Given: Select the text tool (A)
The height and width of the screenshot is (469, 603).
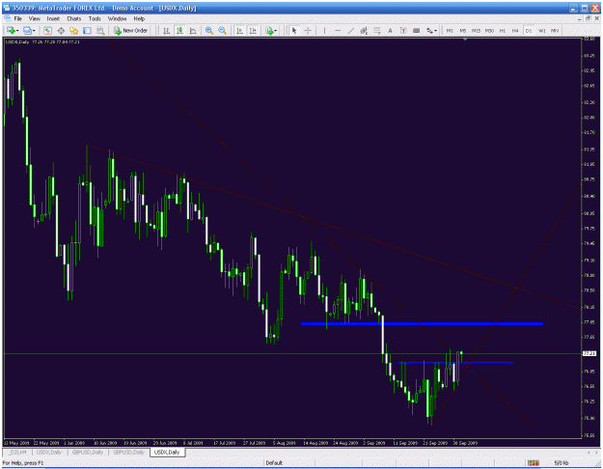Looking at the screenshot, I should pyautogui.click(x=390, y=30).
